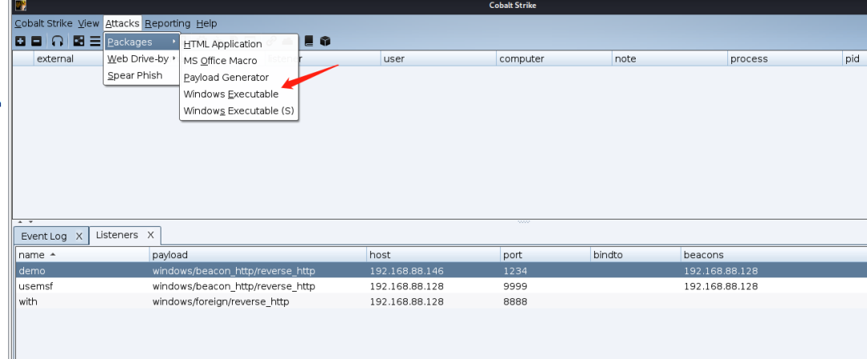Click the Cobalt Strike title bar app icon
The width and height of the screenshot is (867, 359).
pyautogui.click(x=20, y=6)
